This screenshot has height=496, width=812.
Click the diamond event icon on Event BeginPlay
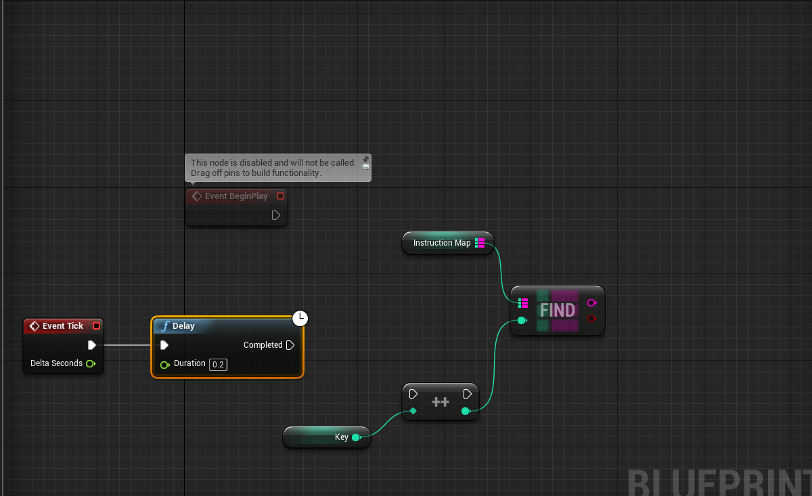(197, 196)
